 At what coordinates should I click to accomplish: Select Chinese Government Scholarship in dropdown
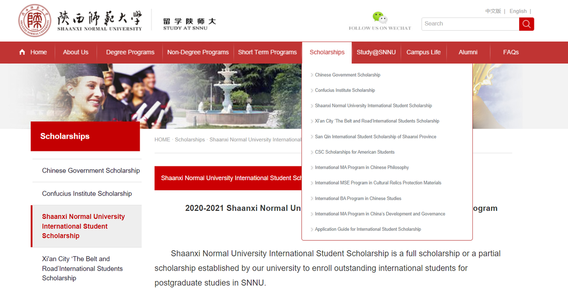(347, 75)
